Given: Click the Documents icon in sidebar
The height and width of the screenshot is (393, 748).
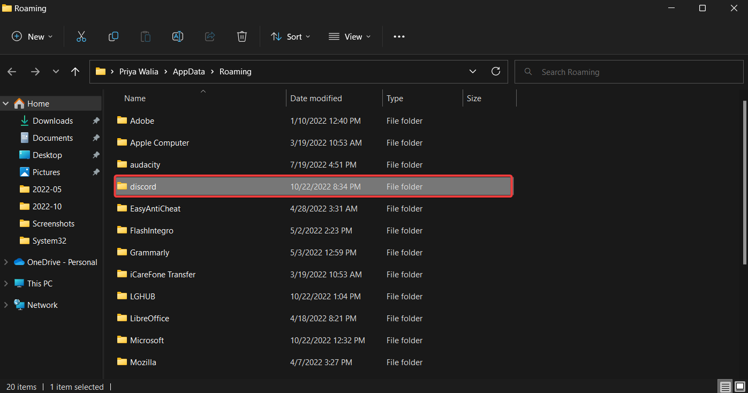Looking at the screenshot, I should pyautogui.click(x=24, y=138).
